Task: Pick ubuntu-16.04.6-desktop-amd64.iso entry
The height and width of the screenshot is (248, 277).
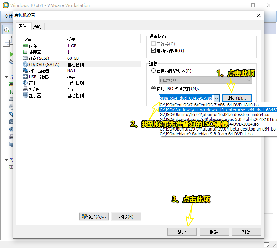Action: (x=218, y=115)
